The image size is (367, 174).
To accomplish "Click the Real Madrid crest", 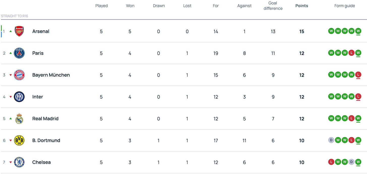I will 19,119.
